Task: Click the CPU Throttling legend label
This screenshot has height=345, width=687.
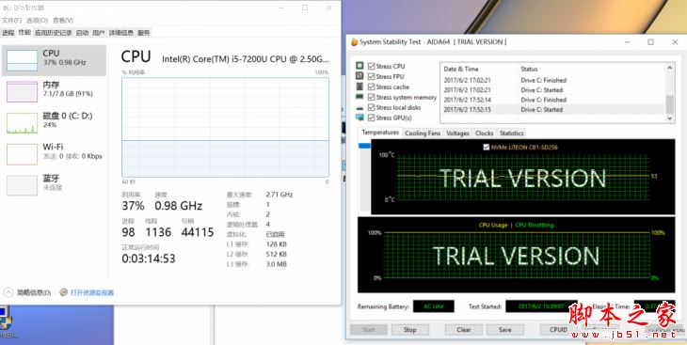Action: click(x=535, y=225)
